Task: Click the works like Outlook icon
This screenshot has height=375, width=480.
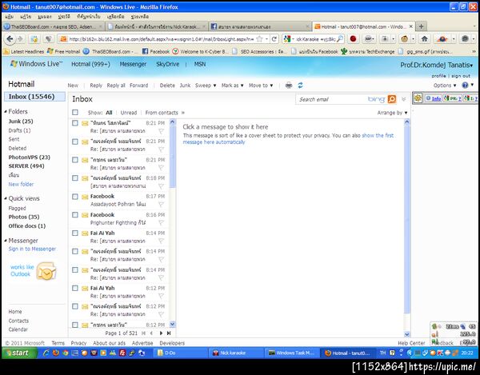Action: 46,271
